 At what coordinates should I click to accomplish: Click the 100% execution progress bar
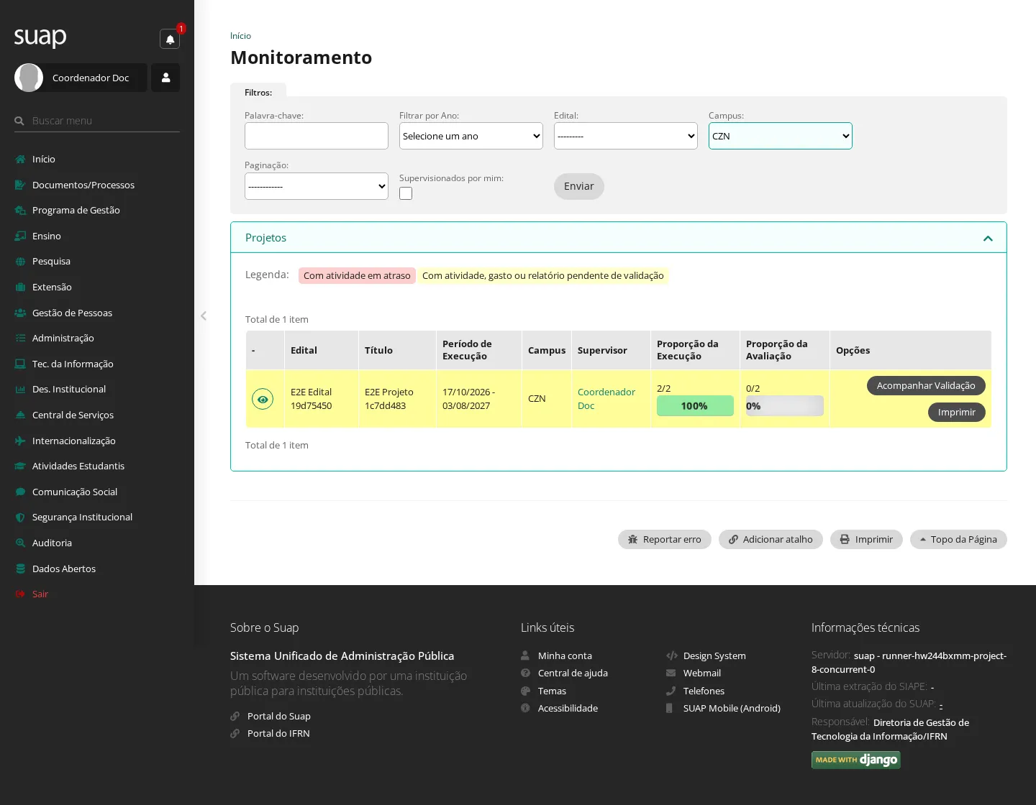click(695, 406)
